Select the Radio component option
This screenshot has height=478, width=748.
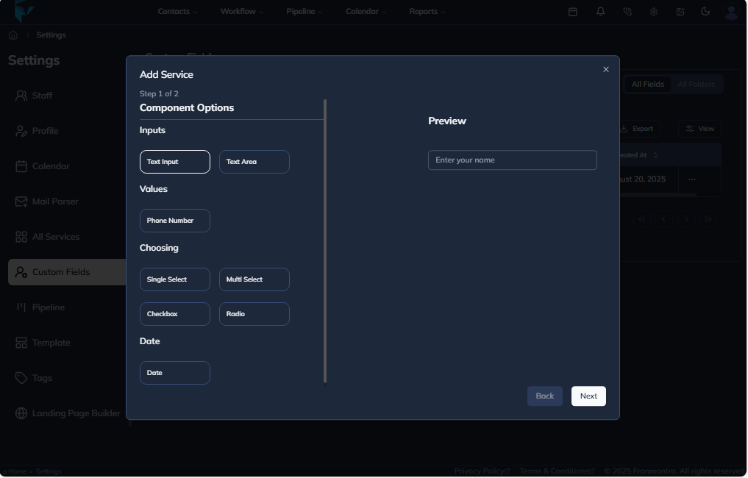254,313
